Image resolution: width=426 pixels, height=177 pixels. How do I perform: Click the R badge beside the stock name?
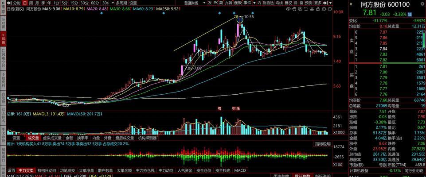coord(351,4)
